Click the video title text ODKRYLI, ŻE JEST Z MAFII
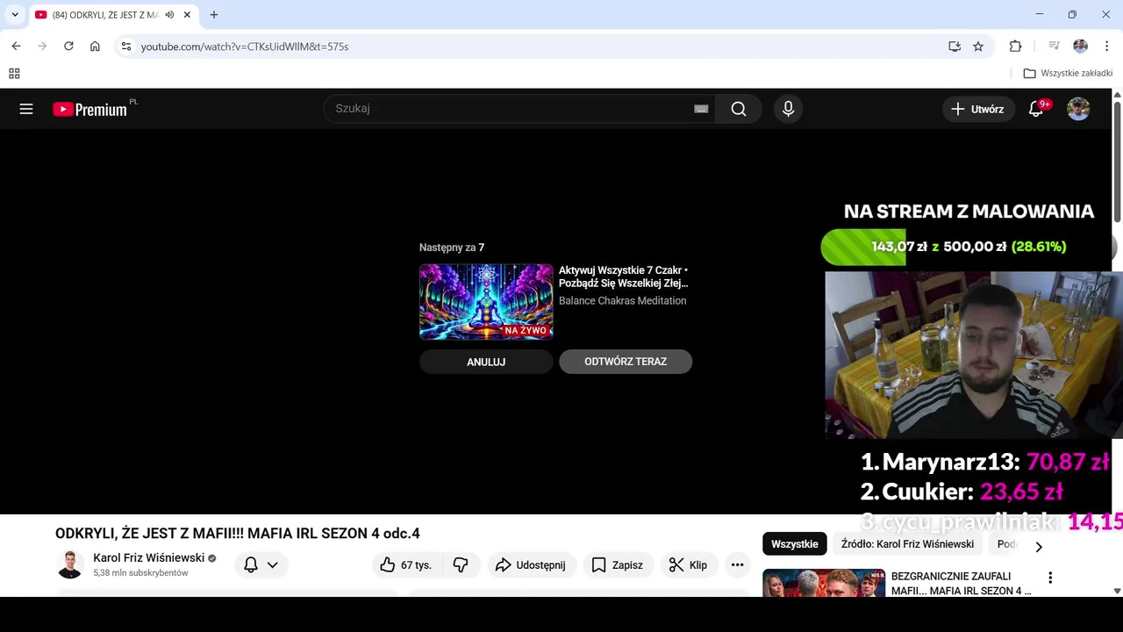The image size is (1123, 632). point(238,534)
